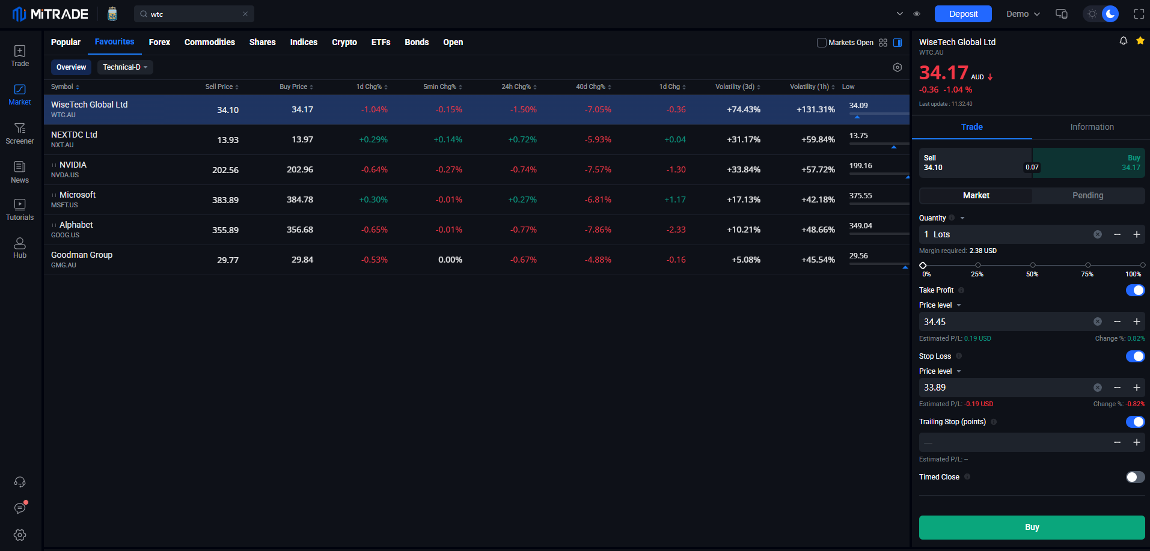Open the Technical-D dropdown
Screen dimensions: 1150x551
pyautogui.click(x=125, y=67)
